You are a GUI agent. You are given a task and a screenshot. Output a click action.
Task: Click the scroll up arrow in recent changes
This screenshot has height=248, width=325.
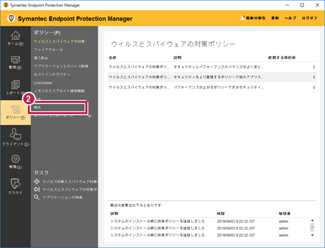312,220
